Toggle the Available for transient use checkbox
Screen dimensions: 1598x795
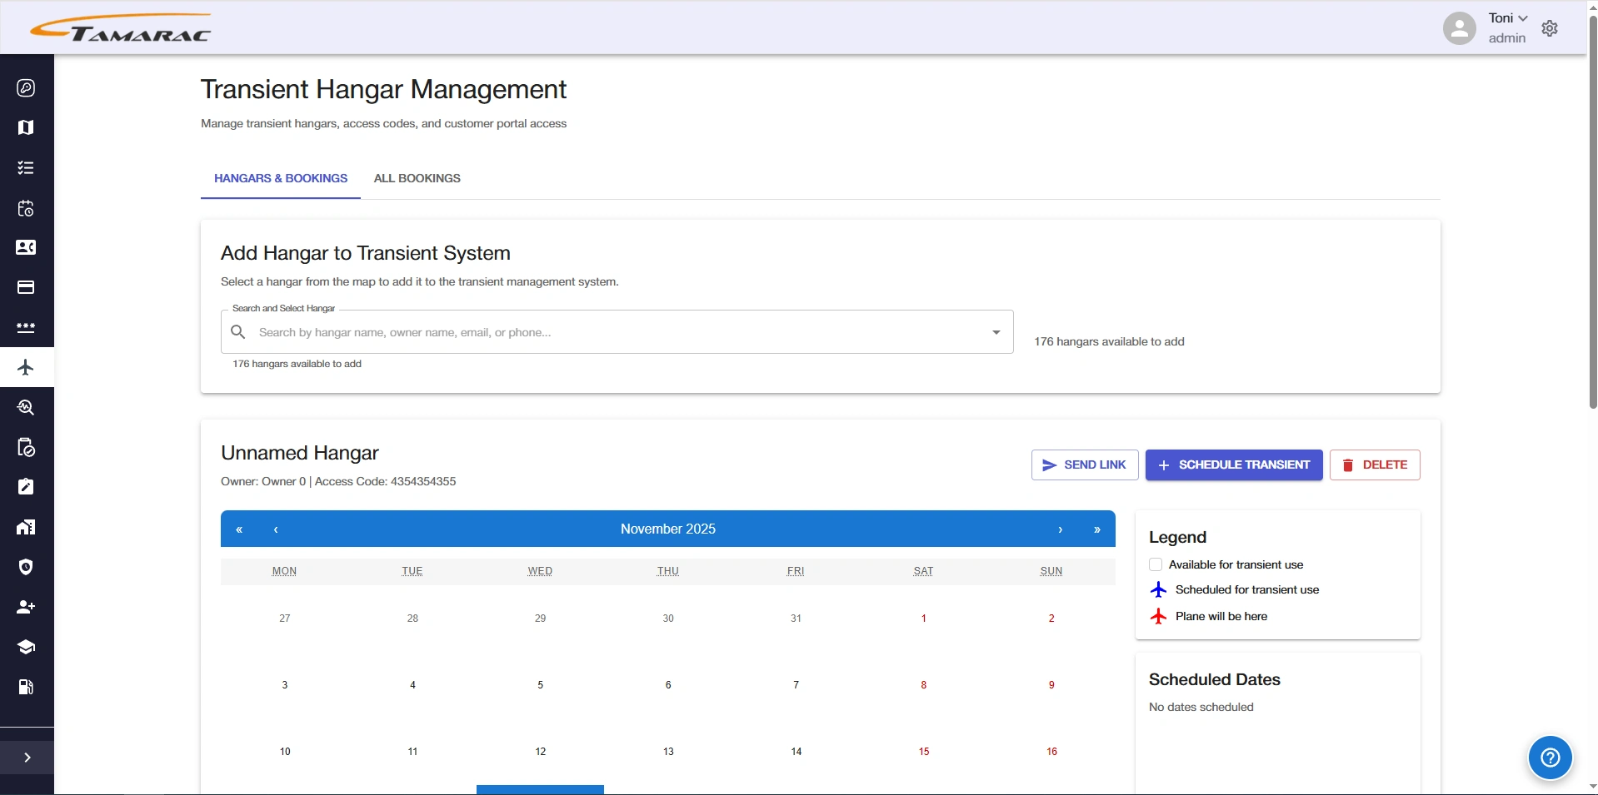pyautogui.click(x=1156, y=564)
